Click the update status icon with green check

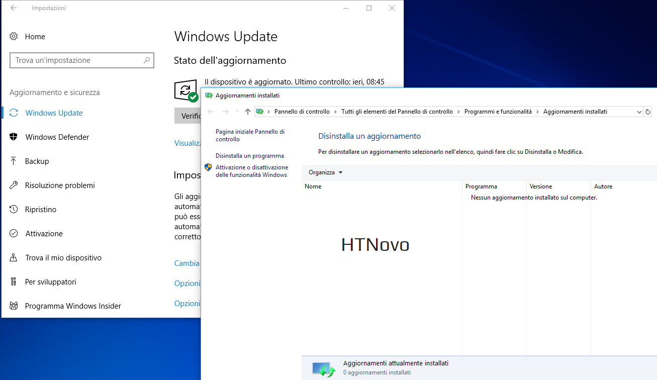coord(186,91)
